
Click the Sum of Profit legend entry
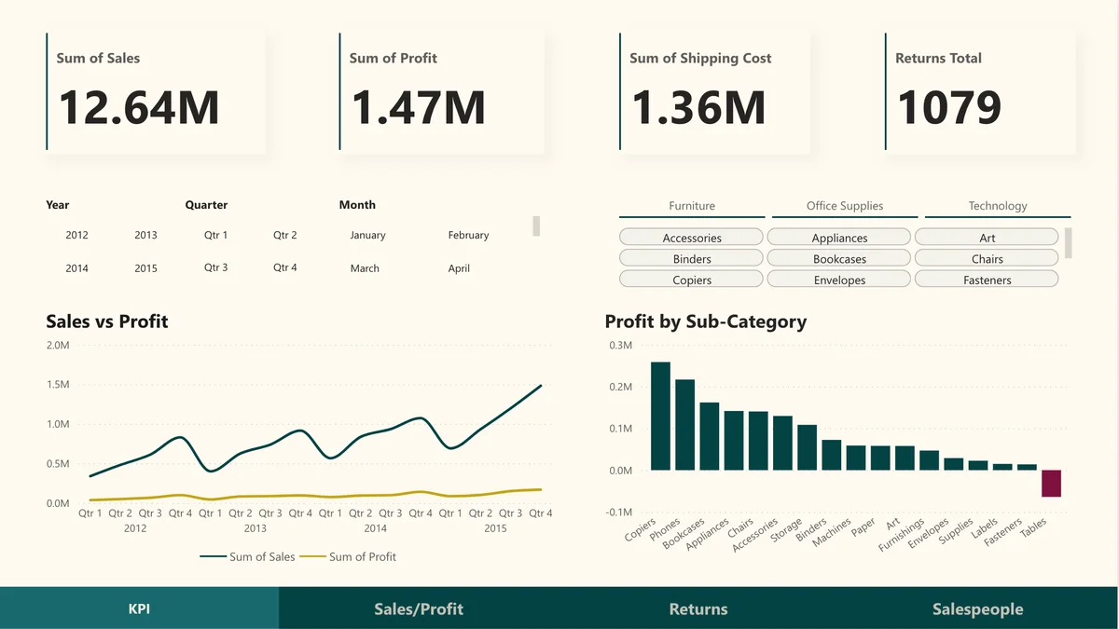362,556
